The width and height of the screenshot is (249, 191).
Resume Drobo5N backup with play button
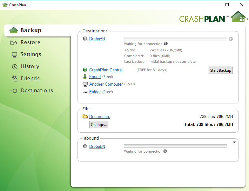(x=231, y=39)
